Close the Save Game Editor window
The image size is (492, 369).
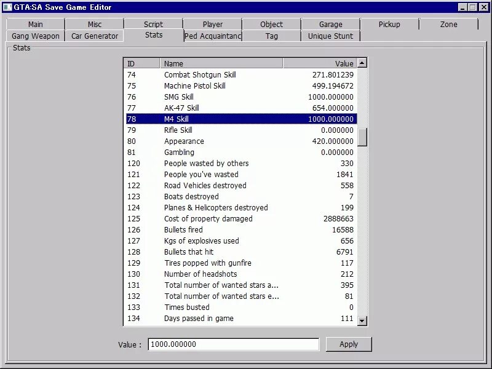[x=484, y=7]
